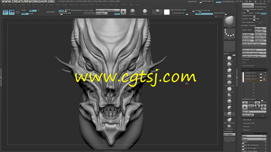Open the Brush menu

click(10, 5)
